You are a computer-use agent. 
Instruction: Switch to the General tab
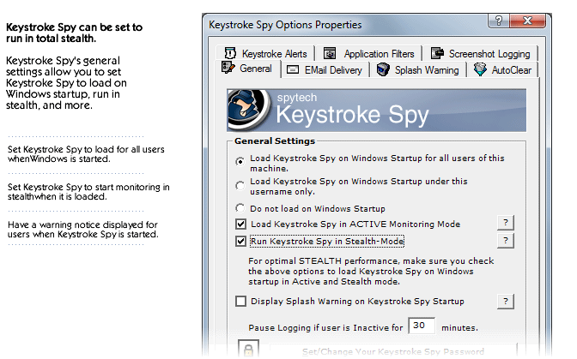[248, 69]
